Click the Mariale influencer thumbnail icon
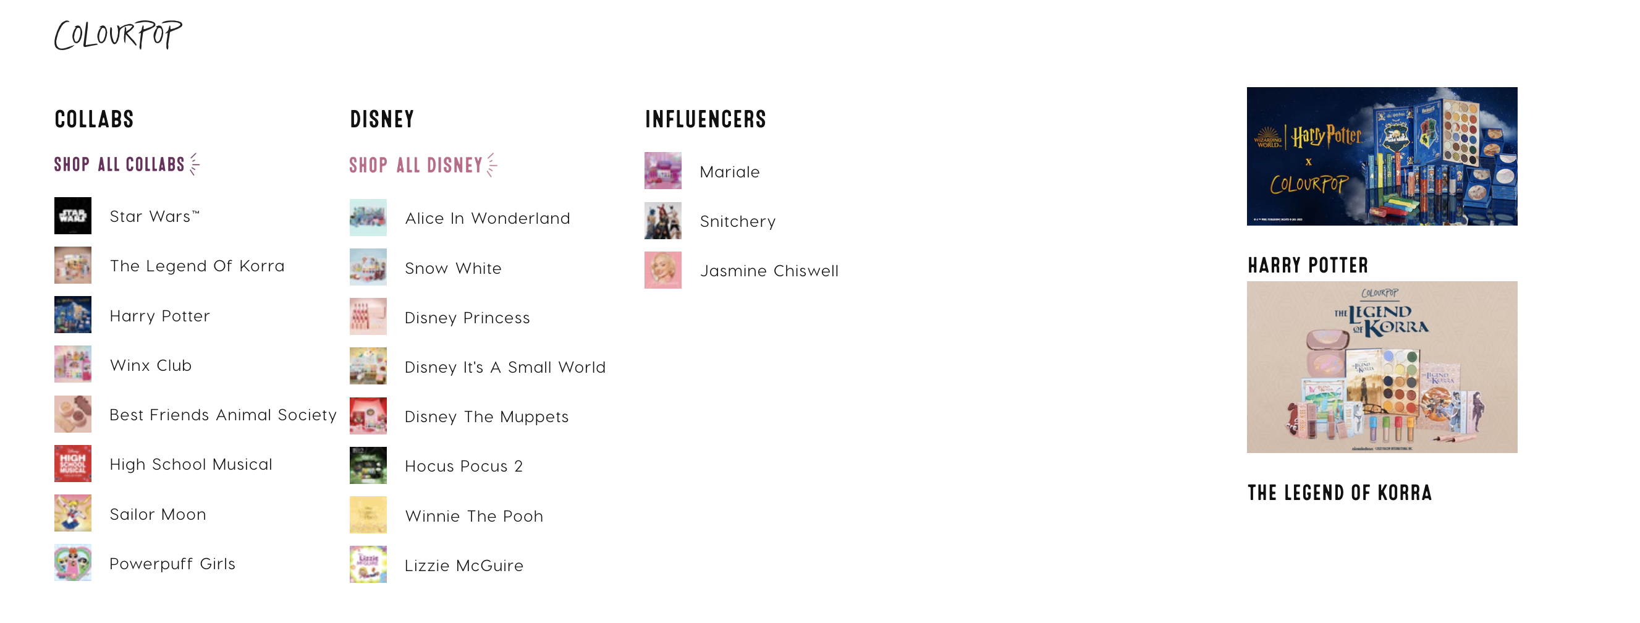Viewport: 1640px width, 623px height. [x=663, y=171]
